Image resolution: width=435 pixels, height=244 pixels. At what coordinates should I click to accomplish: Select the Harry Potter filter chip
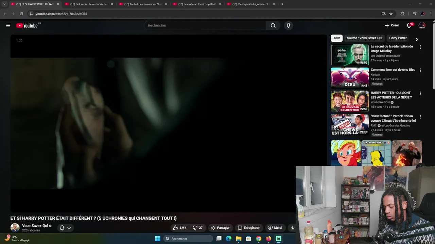pos(398,38)
